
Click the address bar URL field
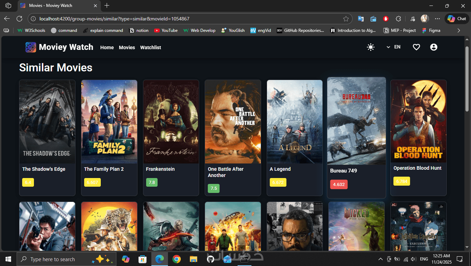190,19
